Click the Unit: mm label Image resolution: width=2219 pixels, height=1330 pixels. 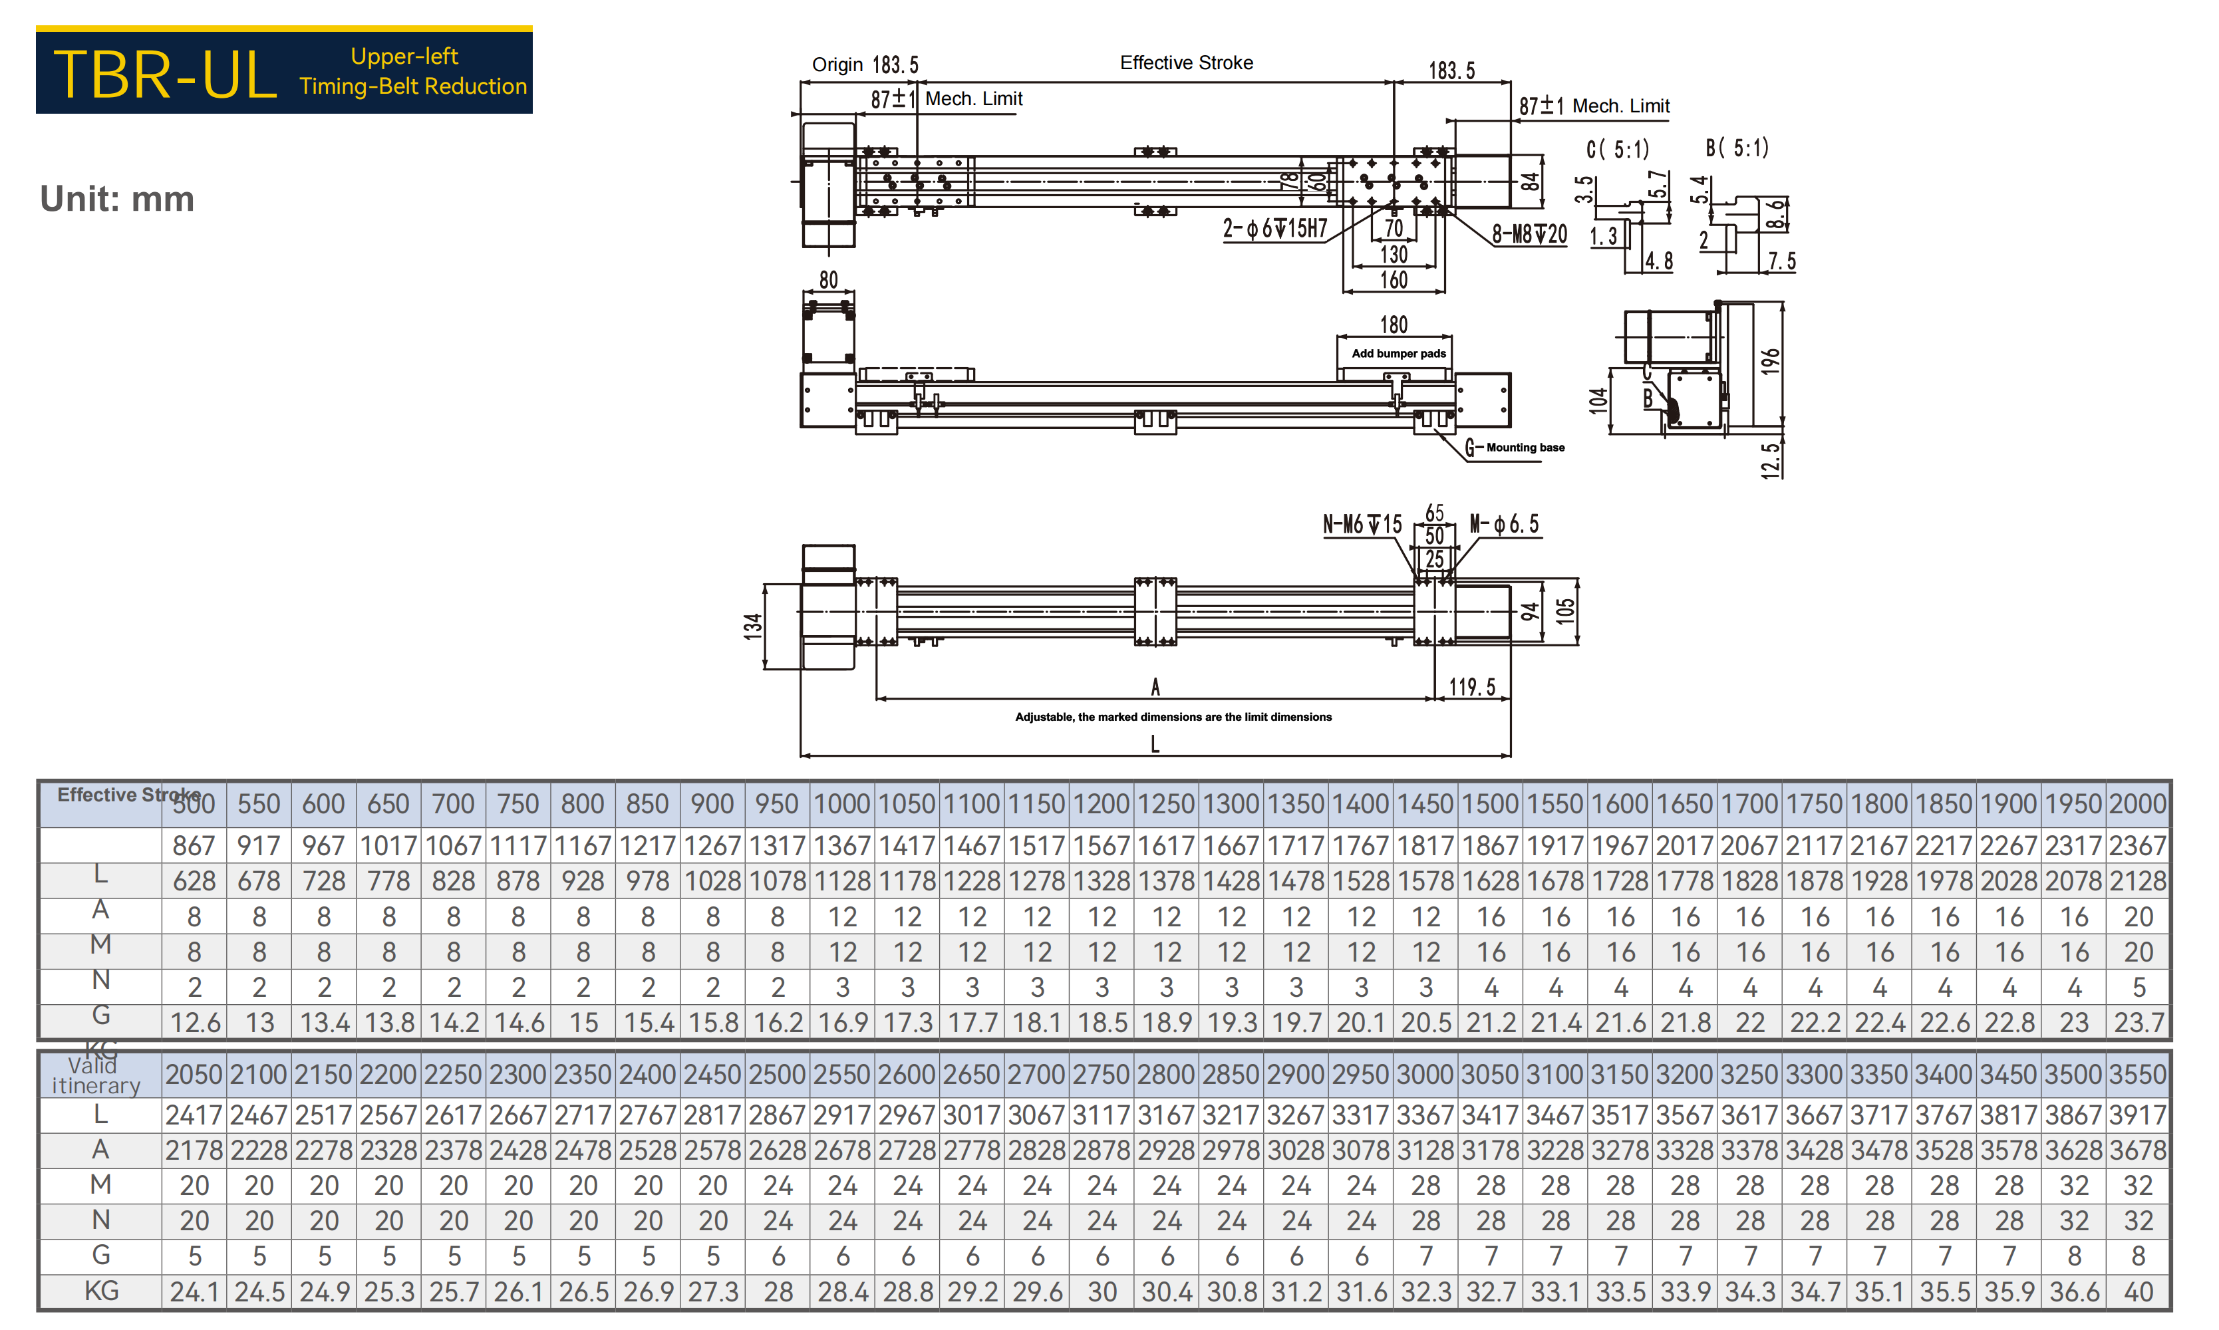click(118, 198)
